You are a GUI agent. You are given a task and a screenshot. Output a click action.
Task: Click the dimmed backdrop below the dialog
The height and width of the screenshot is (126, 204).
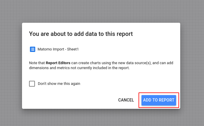click(x=102, y=118)
